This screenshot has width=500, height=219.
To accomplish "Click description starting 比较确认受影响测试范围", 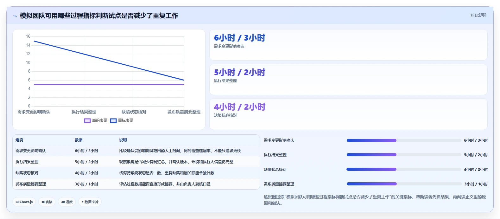I will [x=180, y=151].
